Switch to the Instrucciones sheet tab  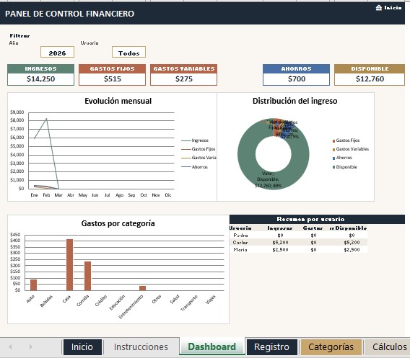(141, 347)
